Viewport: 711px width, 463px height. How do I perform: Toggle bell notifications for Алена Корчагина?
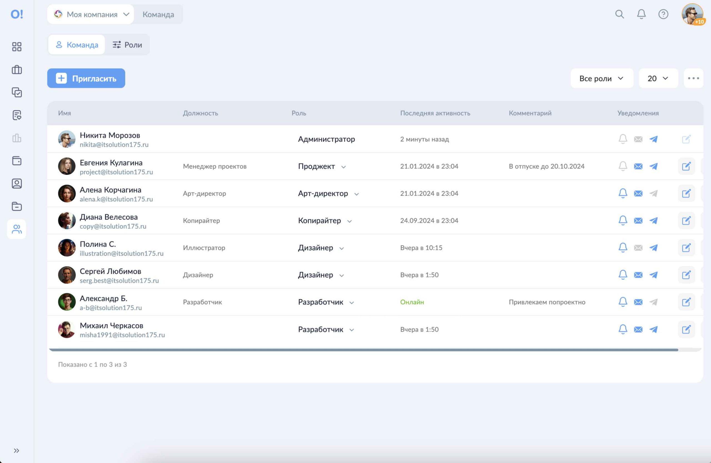pos(623,193)
